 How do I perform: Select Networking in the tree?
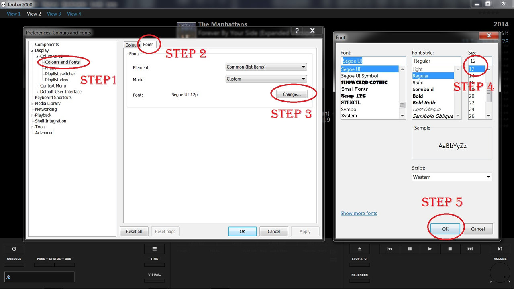46,109
